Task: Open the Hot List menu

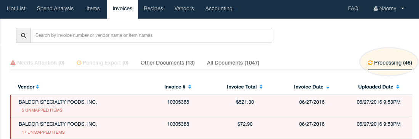Action: click(x=16, y=8)
